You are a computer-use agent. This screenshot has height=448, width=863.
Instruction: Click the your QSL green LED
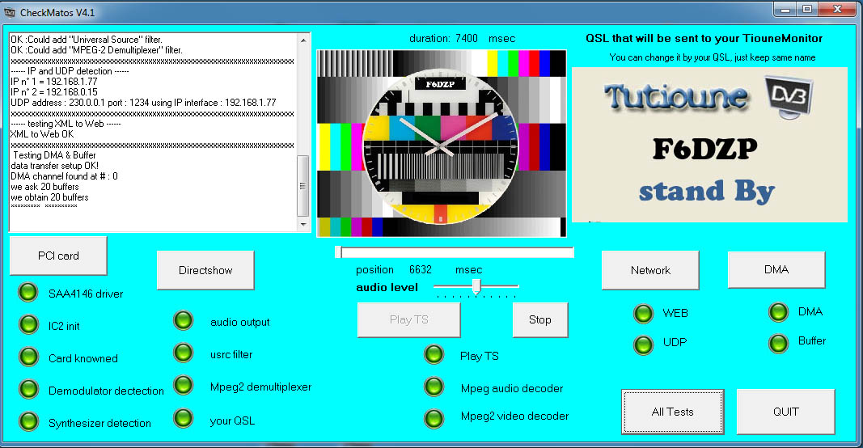click(x=184, y=419)
